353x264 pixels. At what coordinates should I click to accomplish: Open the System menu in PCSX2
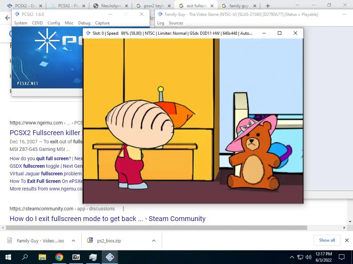point(20,23)
